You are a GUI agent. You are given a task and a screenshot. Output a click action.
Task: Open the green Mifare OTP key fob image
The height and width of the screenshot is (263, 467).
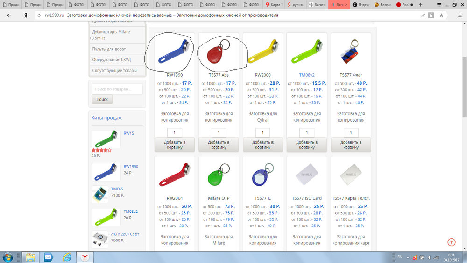(x=218, y=175)
